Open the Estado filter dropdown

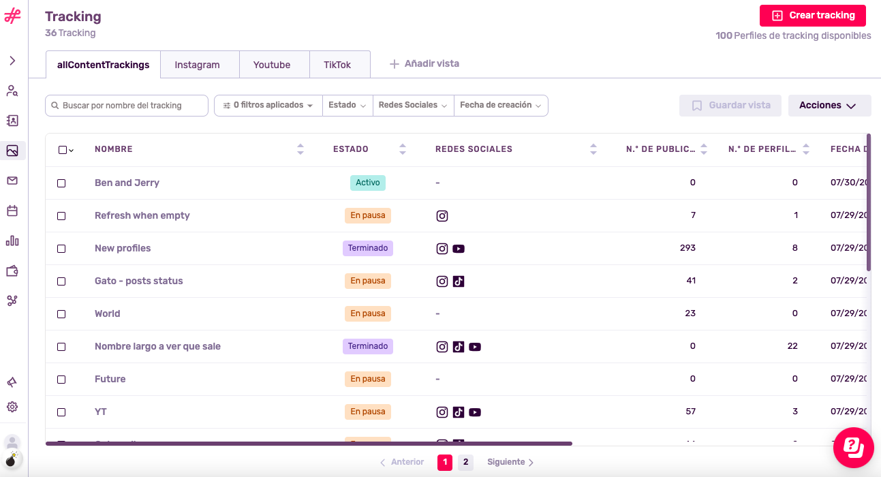(x=347, y=106)
